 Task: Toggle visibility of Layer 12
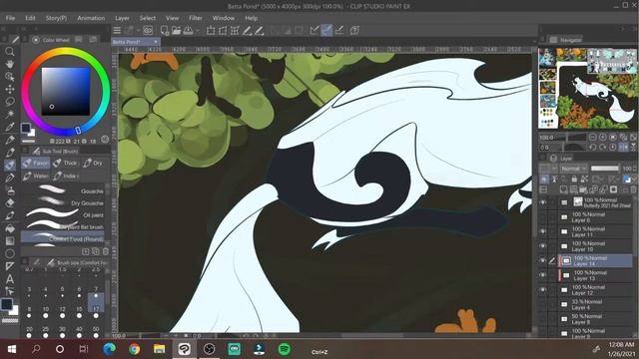(543, 290)
